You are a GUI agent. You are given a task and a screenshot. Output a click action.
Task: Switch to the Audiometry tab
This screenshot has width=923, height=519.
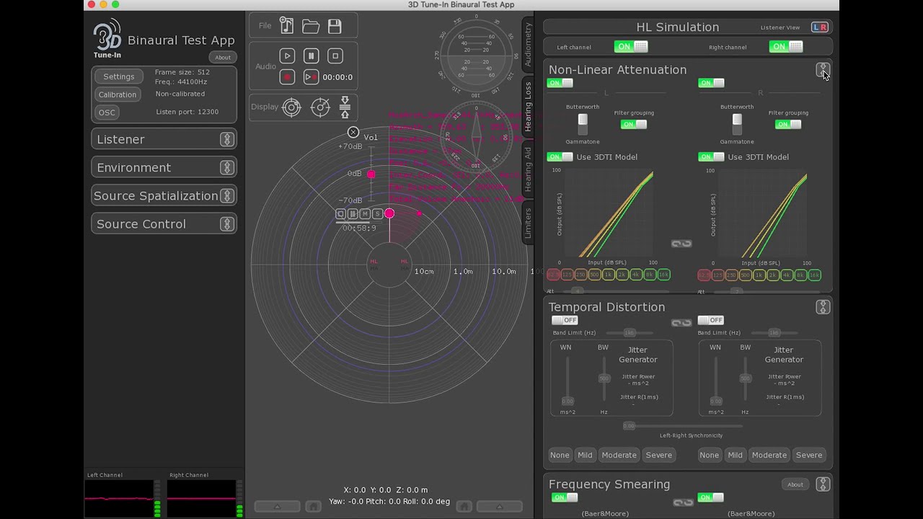528,44
